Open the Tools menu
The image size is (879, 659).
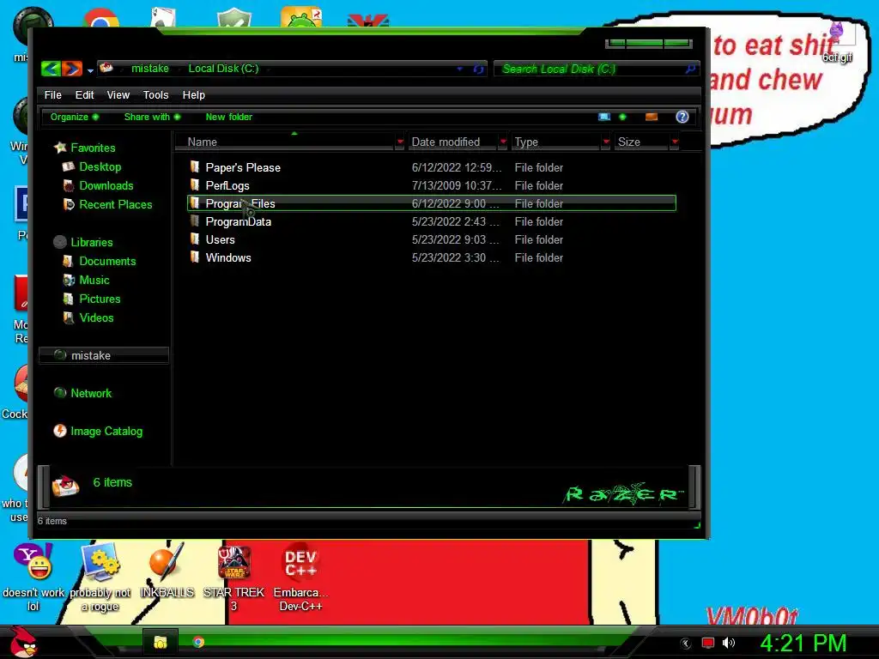[x=155, y=94]
